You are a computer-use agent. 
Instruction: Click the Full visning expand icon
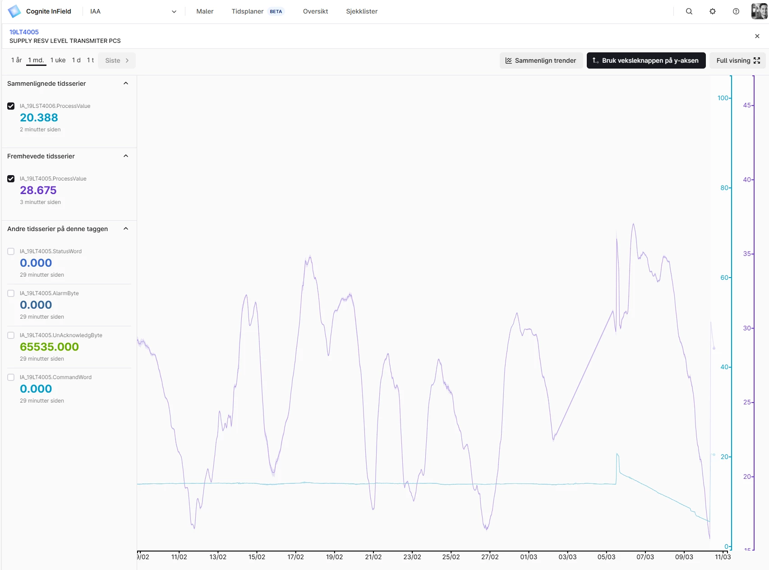click(x=757, y=60)
